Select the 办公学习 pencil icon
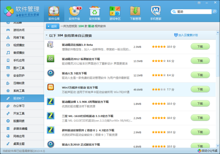Screen dimensions: 220x154 pyautogui.click(x=8, y=106)
